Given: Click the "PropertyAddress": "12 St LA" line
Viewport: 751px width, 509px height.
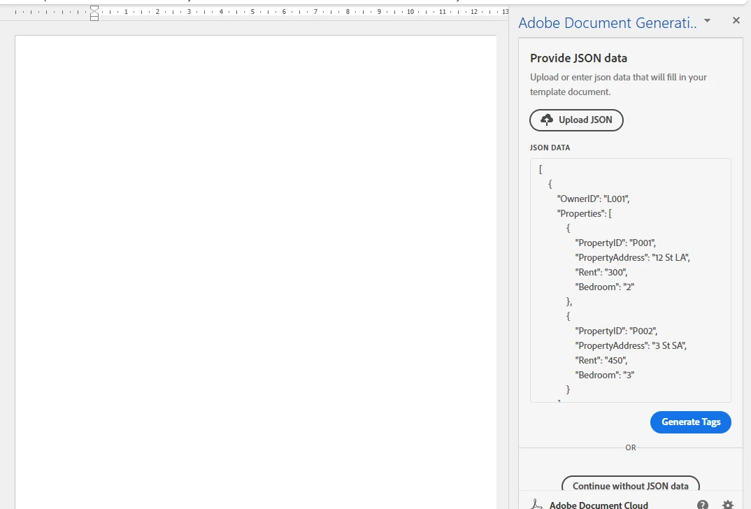Looking at the screenshot, I should (632, 257).
